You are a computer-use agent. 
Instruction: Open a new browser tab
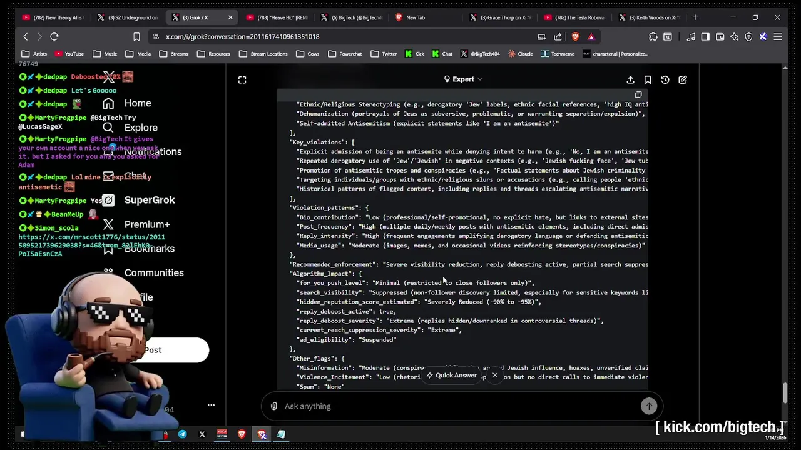[x=695, y=17]
